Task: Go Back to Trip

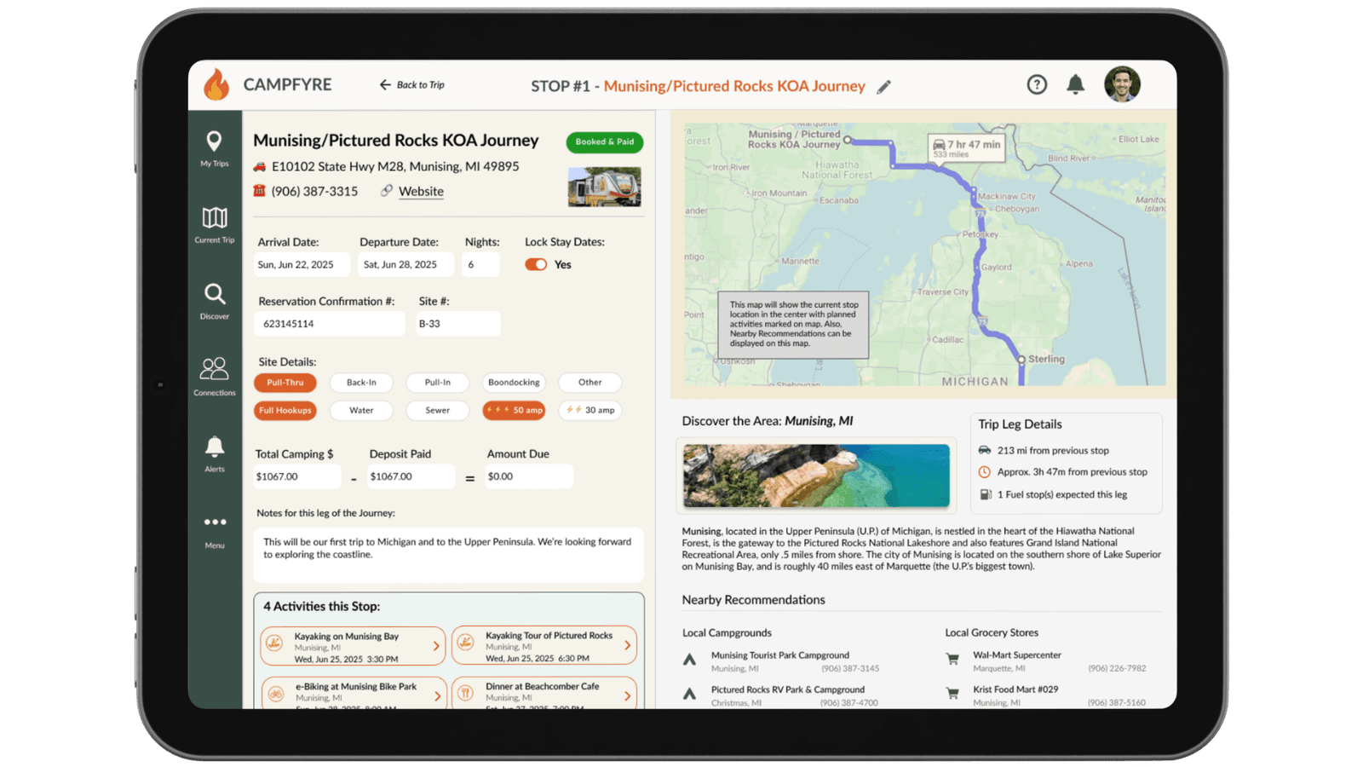Action: pyautogui.click(x=412, y=85)
